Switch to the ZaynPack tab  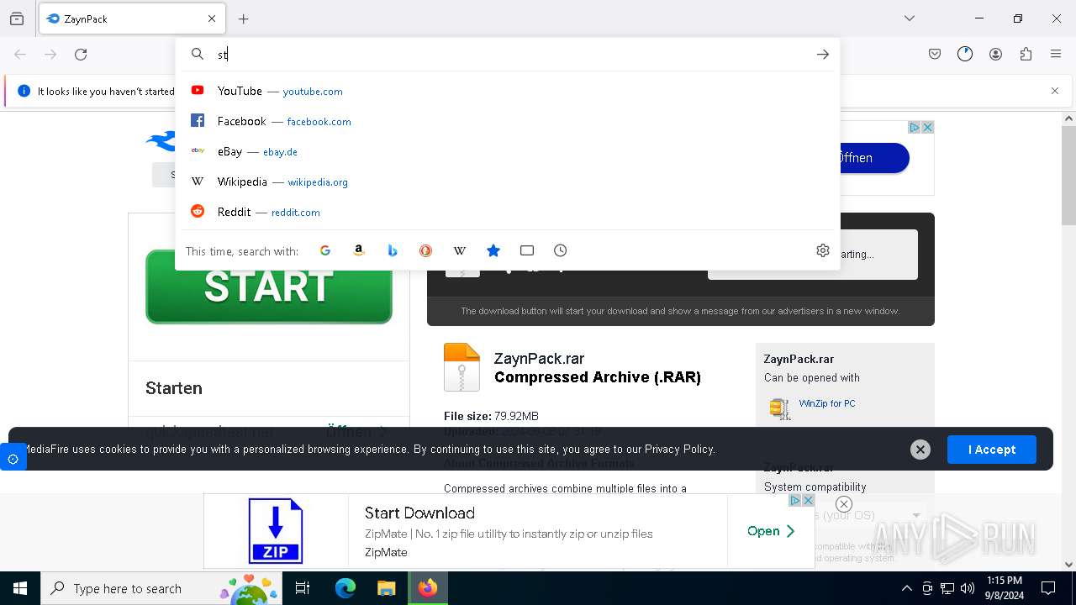point(131,18)
